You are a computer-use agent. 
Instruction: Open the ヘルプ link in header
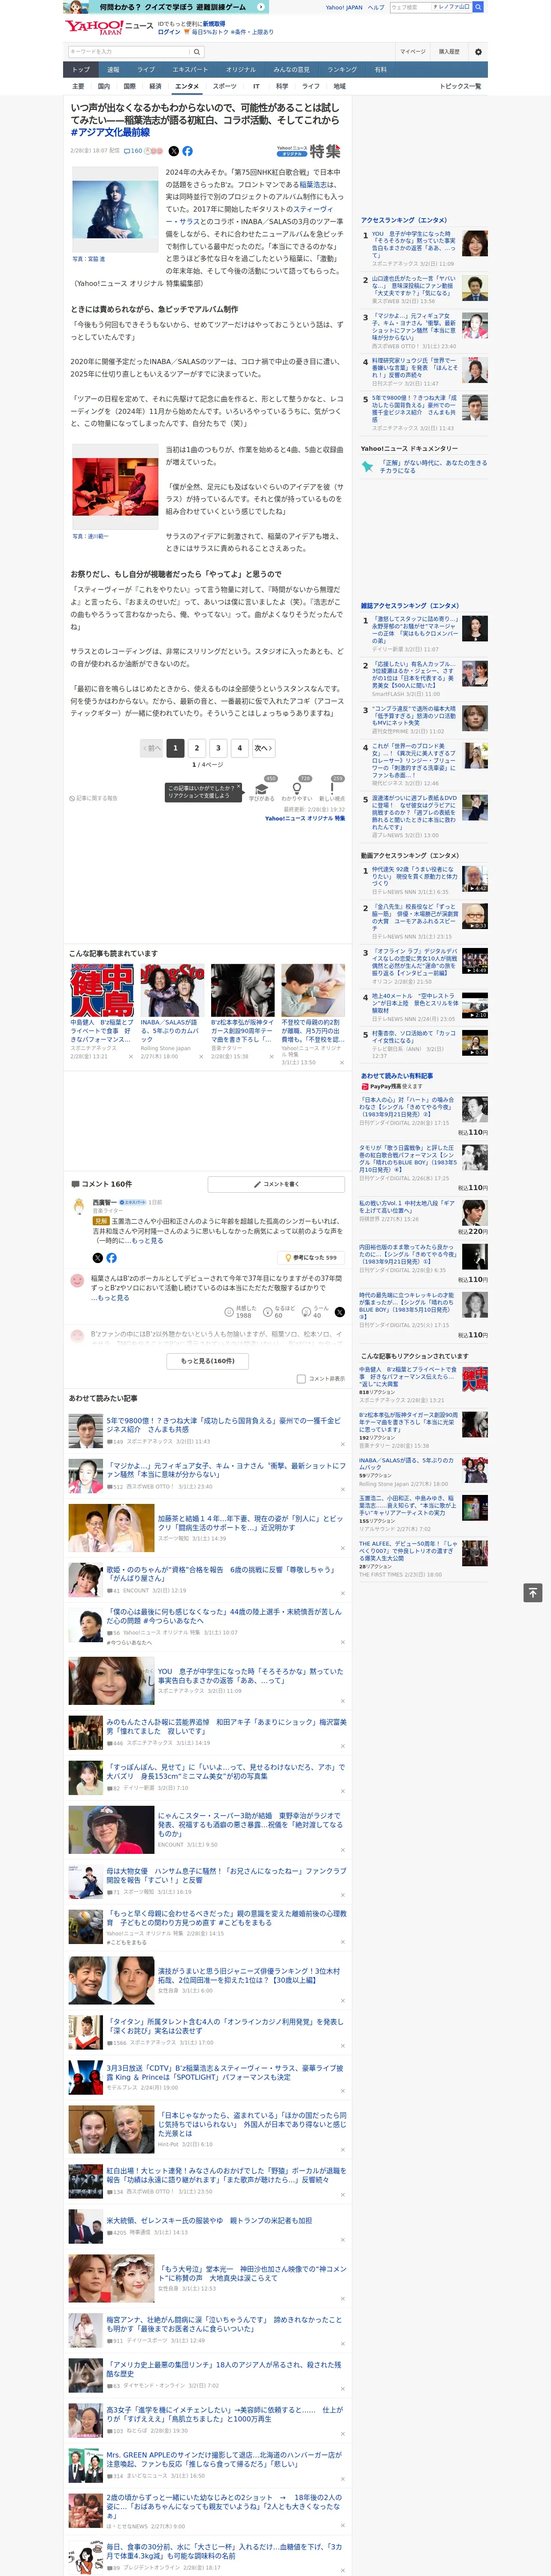pyautogui.click(x=375, y=7)
